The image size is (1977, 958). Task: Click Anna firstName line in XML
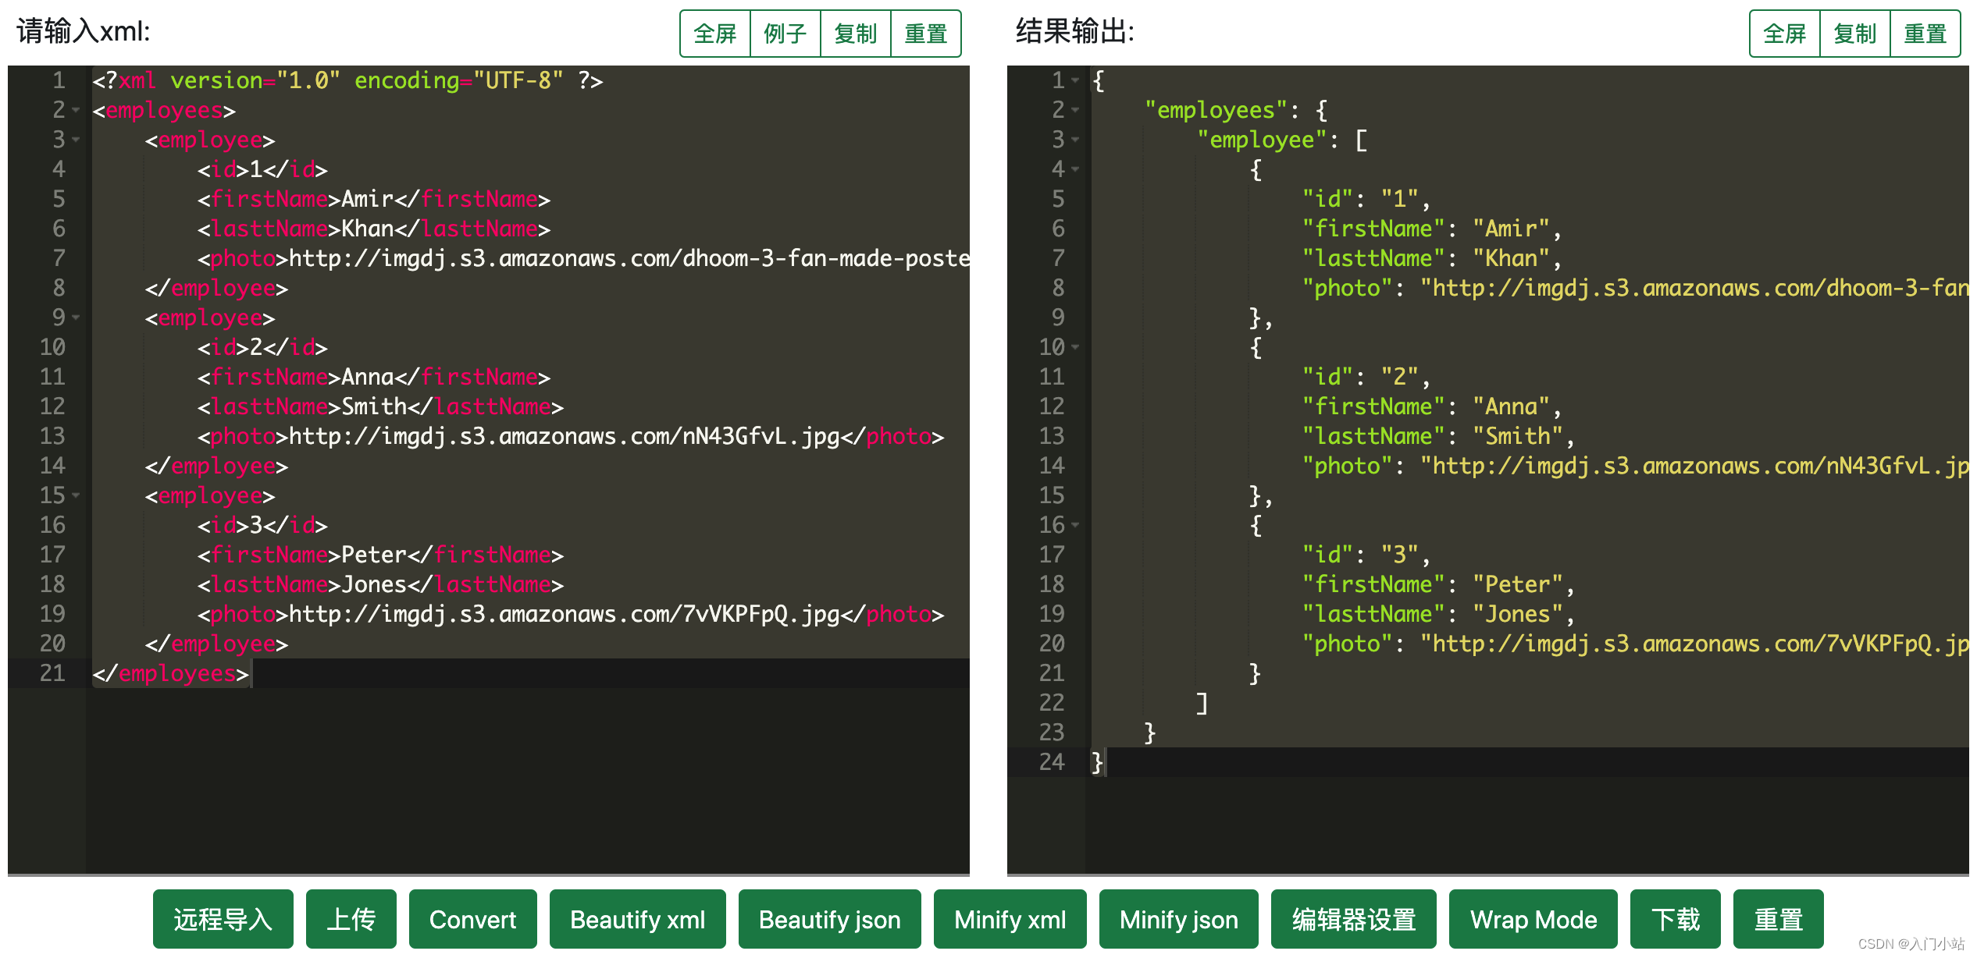click(374, 377)
